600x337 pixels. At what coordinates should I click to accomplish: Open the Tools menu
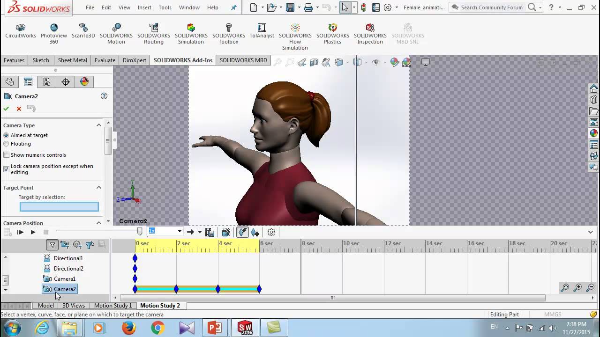(x=165, y=7)
